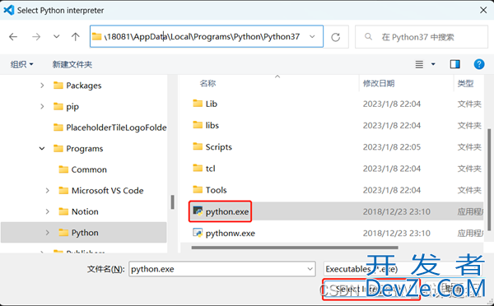
Task: Open the Executables file type filter
Action: coord(403,269)
